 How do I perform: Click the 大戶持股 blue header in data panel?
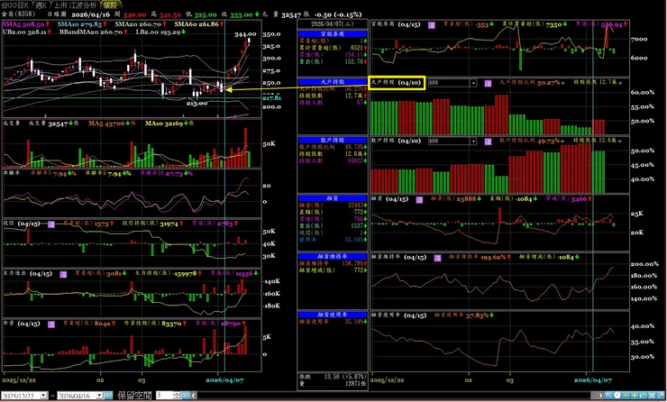333,82
